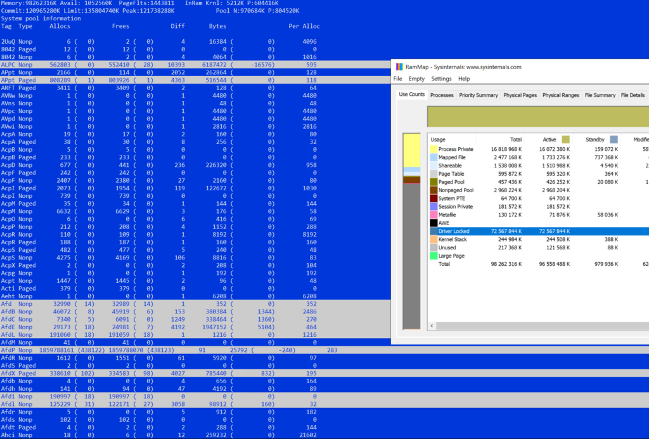The image size is (649, 439).
Task: Sort by the Total column header
Action: [515, 140]
